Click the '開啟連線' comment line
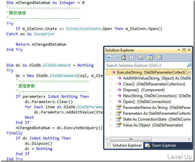This screenshot has width=195, height=162. point(17,13)
